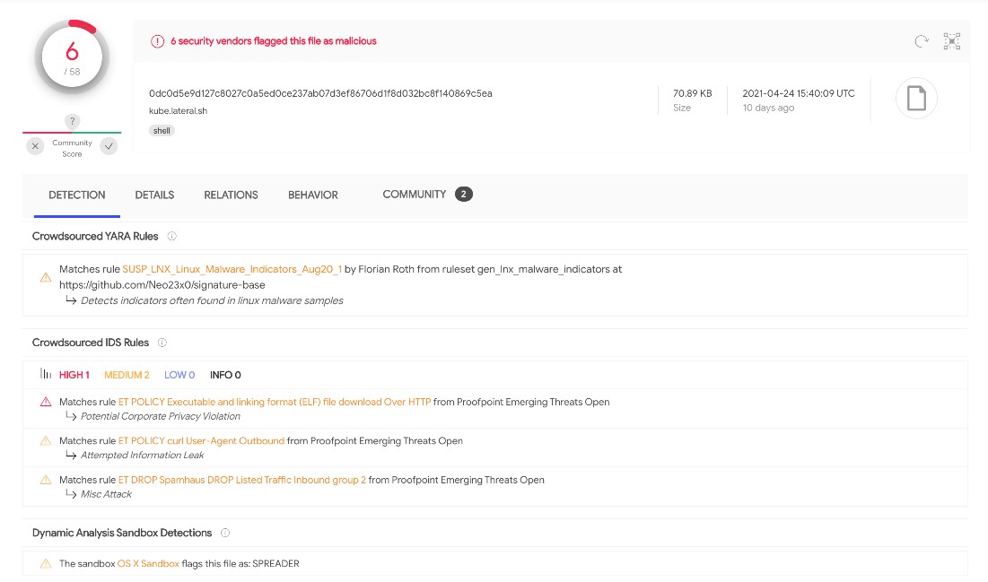Click the shell tag chip
This screenshot has width=988, height=582.
162,130
